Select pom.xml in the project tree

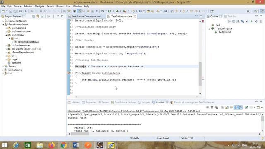pos(16,63)
